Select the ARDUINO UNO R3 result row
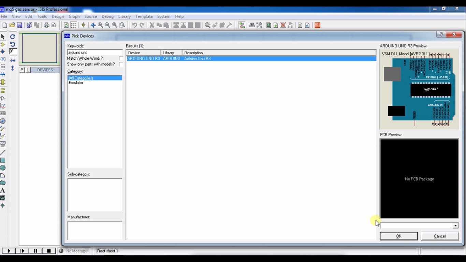 pos(251,59)
